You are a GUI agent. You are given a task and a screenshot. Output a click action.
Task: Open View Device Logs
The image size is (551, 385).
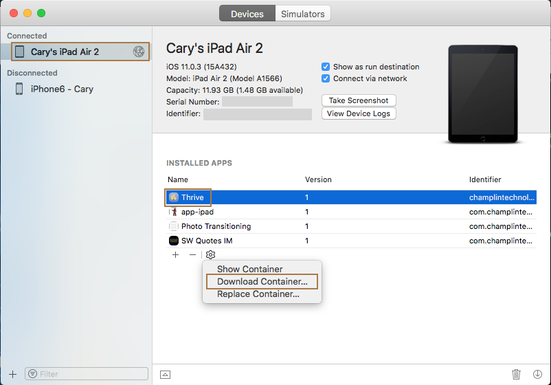[359, 113]
